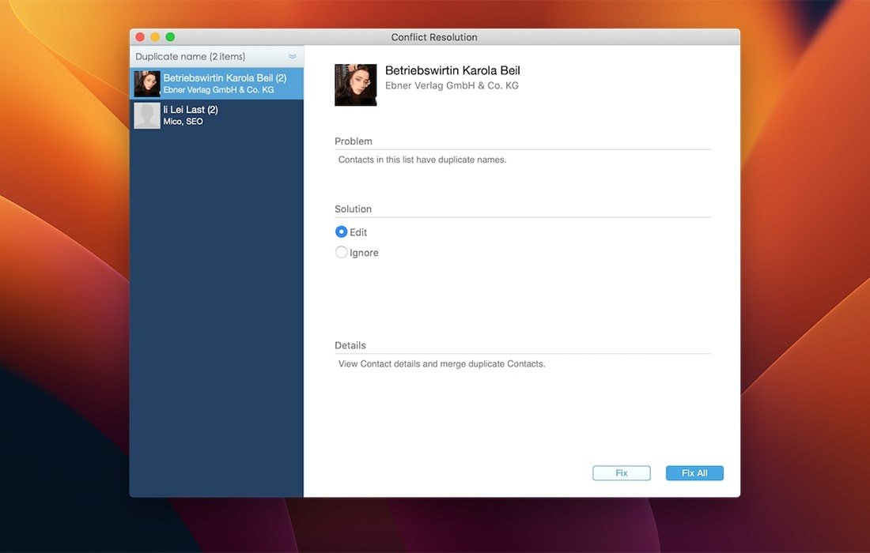Select the Edit radio option
Viewport: 870px width, 553px height.
tap(342, 232)
